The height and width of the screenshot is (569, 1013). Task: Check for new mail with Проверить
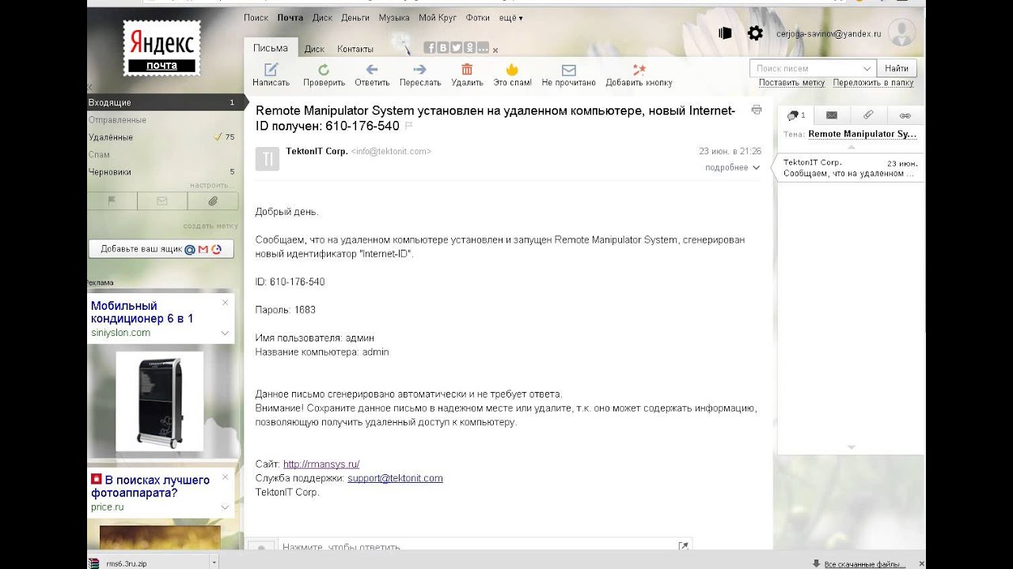coord(324,75)
